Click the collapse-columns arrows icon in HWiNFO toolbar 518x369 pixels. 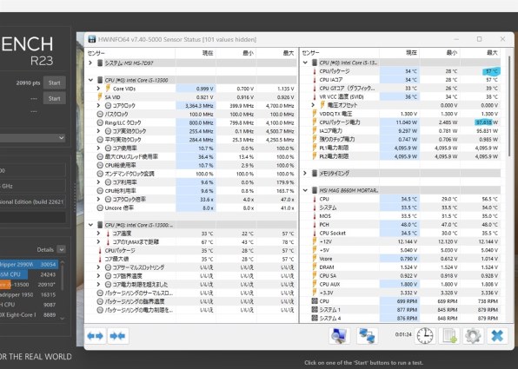118,336
